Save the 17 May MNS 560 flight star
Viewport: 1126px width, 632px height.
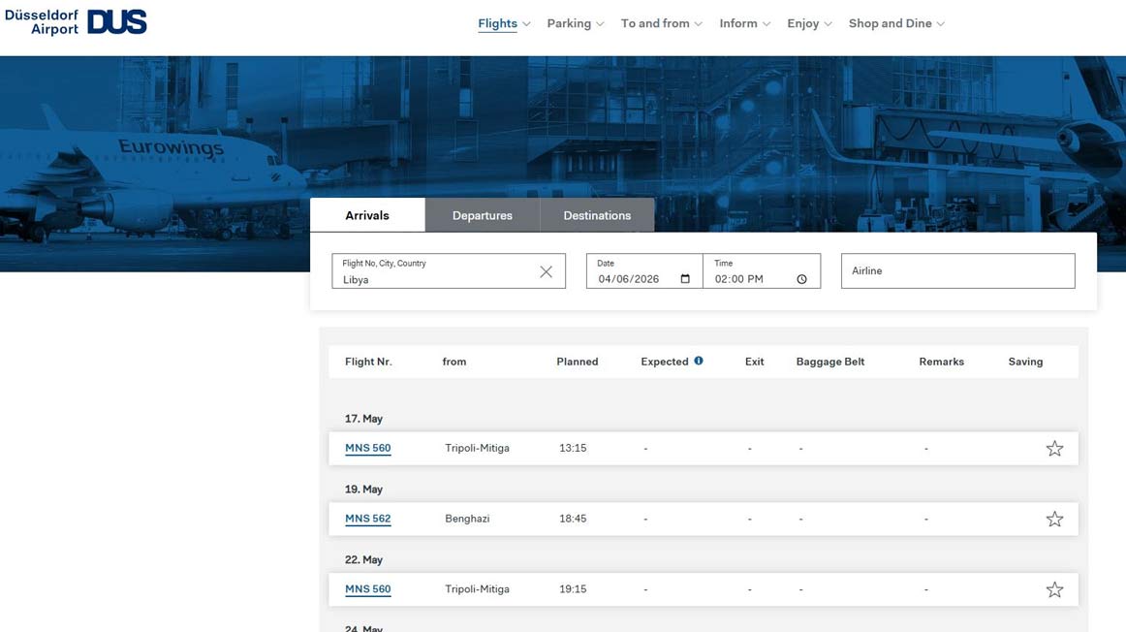tap(1054, 448)
